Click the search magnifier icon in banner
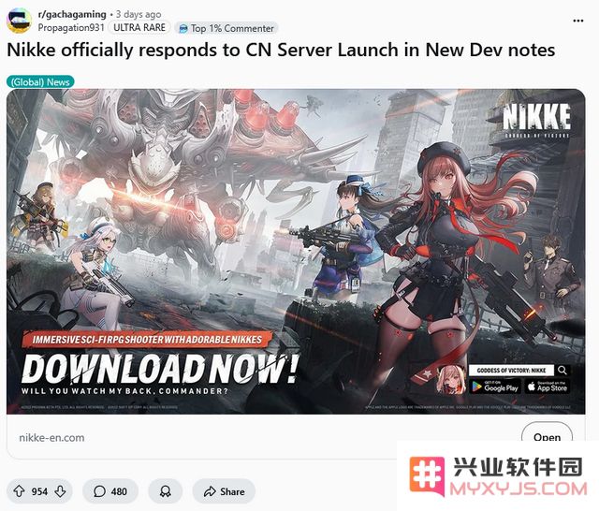Viewport: 599px width, 511px height. click(562, 370)
